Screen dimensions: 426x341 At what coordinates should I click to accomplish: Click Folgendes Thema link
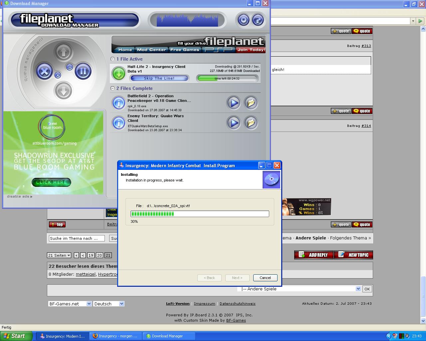click(x=350, y=238)
